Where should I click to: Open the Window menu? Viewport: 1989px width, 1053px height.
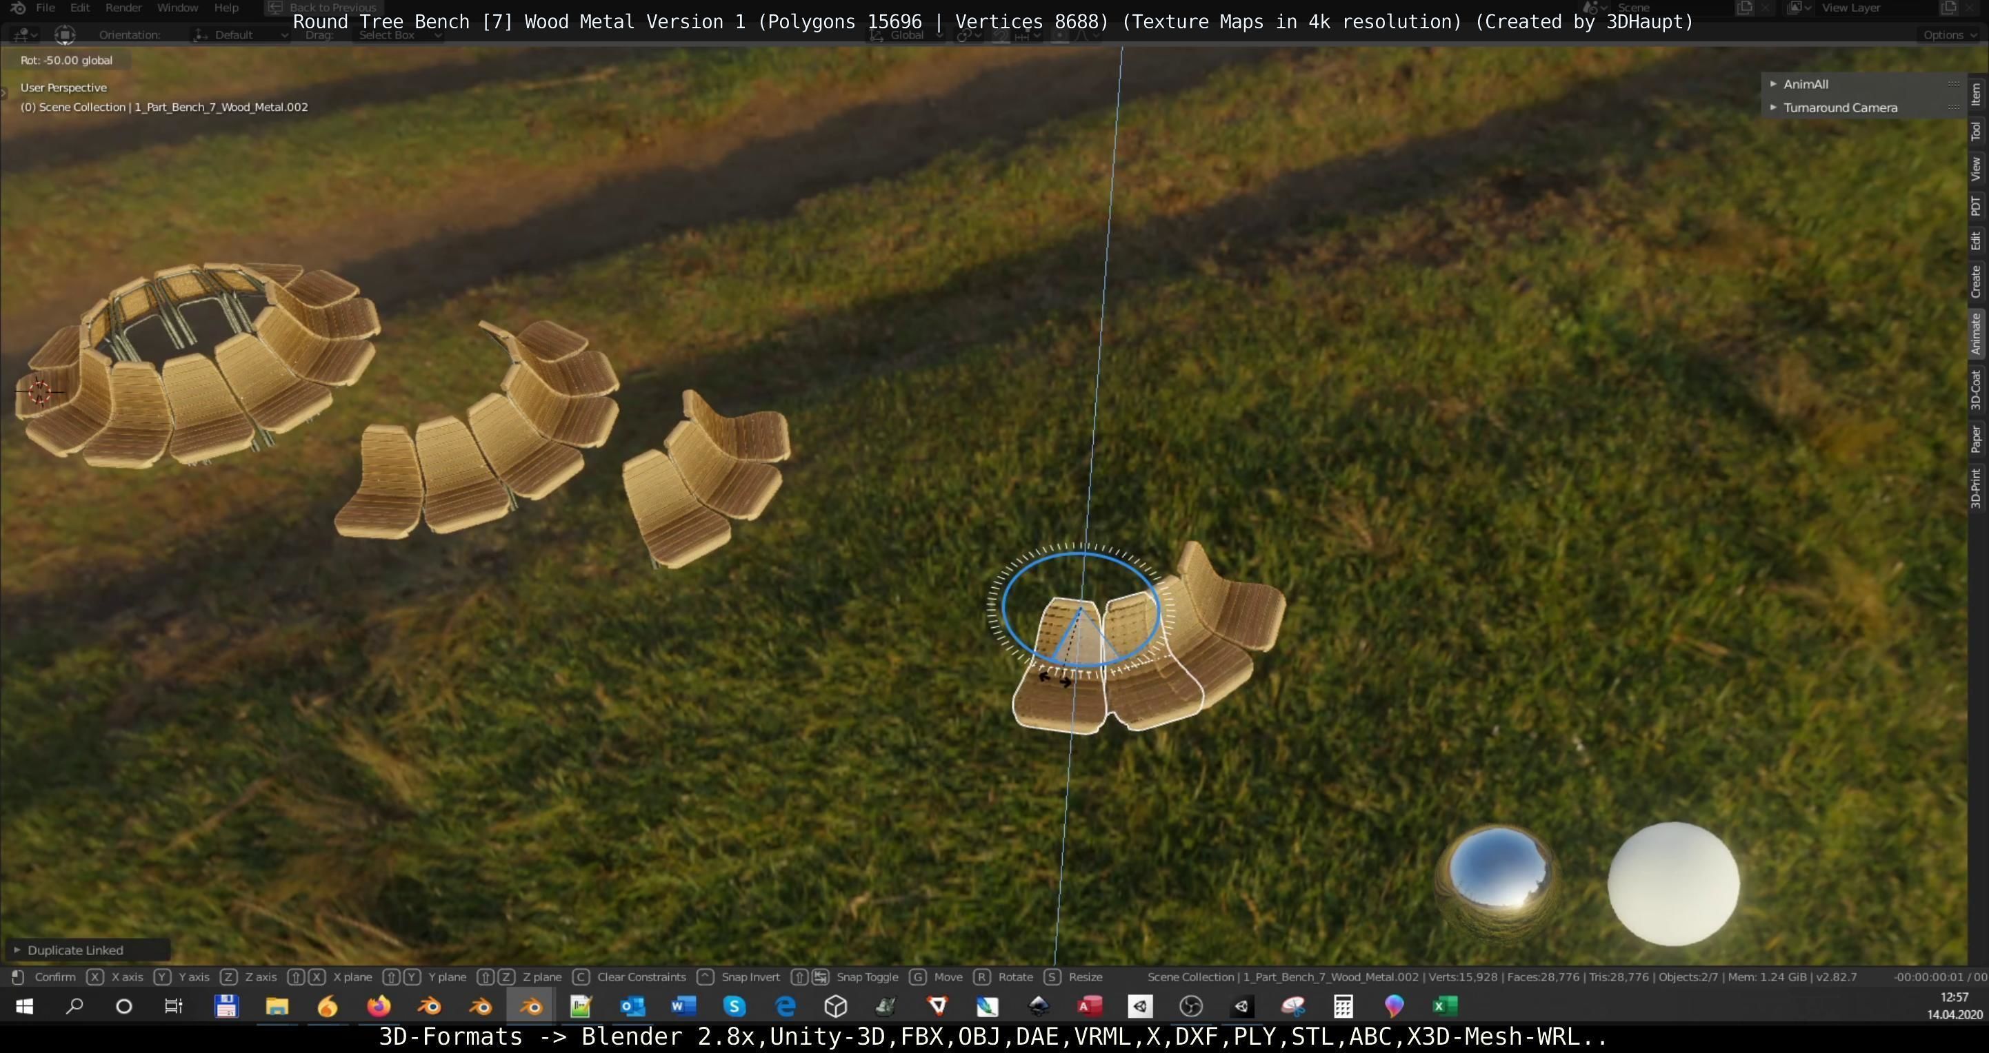[178, 8]
